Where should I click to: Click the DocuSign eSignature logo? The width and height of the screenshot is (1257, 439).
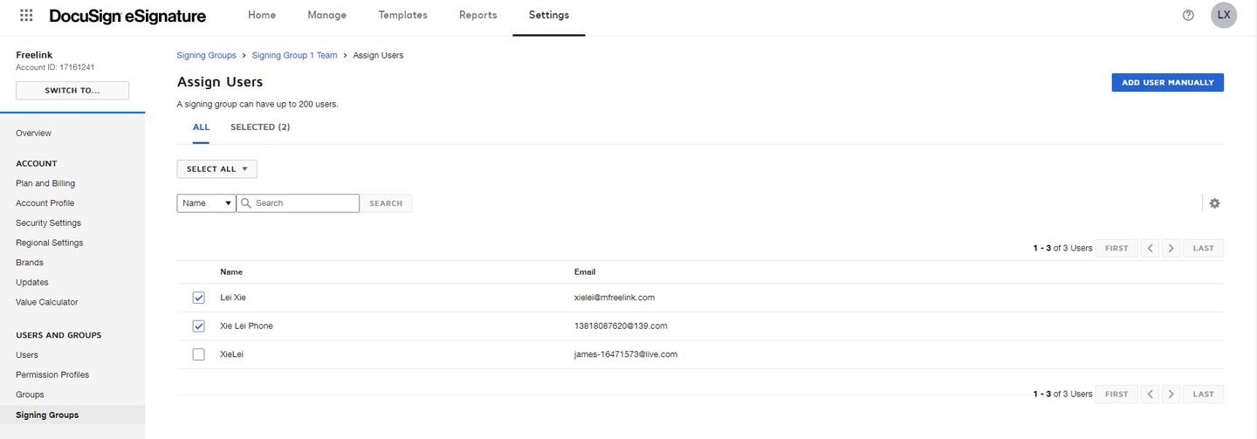127,16
